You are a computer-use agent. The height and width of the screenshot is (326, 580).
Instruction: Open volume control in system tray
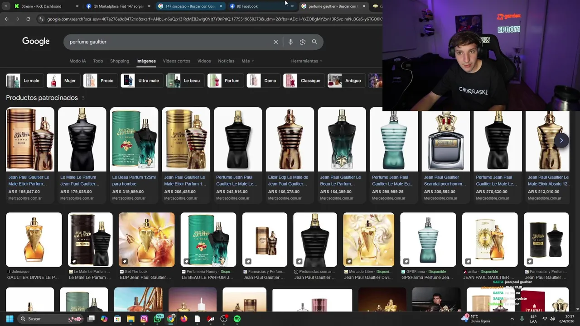(553, 319)
